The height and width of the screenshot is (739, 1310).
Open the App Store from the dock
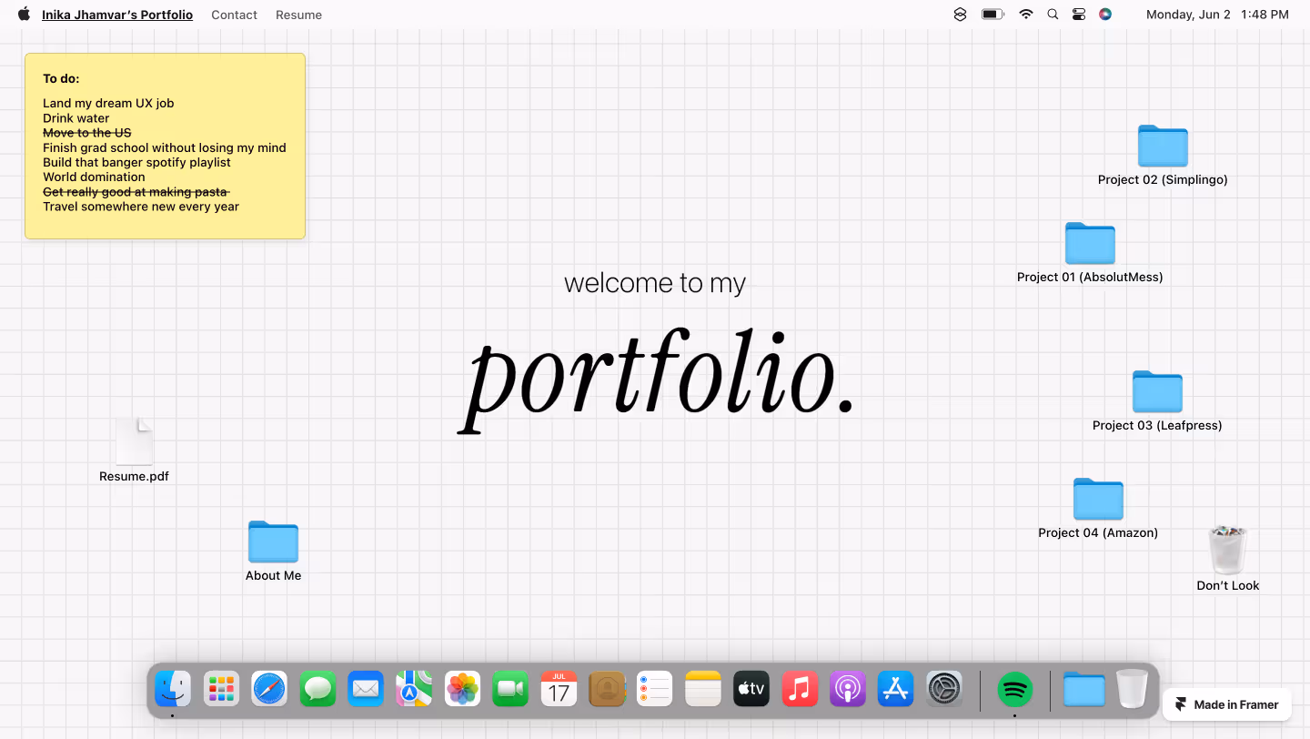click(x=895, y=689)
